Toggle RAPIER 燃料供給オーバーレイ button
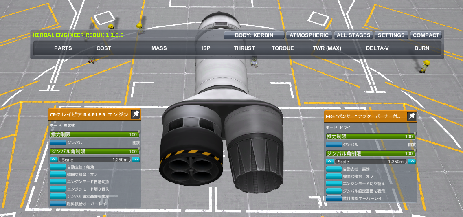 point(57,204)
